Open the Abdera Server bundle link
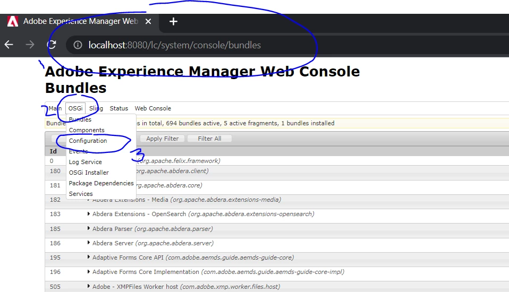Screen dimensions: 509x292 pos(113,243)
